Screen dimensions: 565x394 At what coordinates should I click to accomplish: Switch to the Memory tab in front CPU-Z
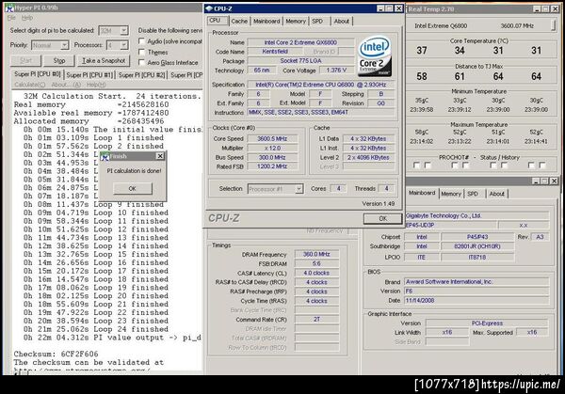(296, 22)
